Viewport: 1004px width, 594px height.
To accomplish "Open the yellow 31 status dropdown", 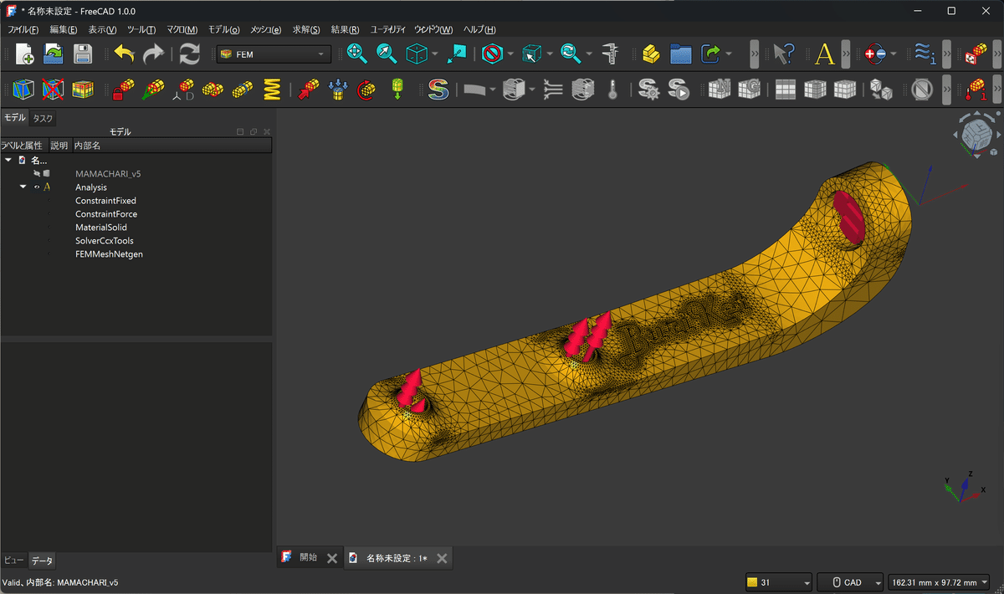I will [779, 582].
